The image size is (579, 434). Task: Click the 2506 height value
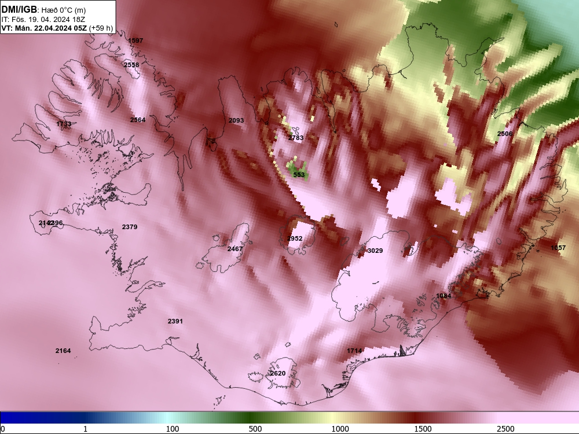click(505, 134)
